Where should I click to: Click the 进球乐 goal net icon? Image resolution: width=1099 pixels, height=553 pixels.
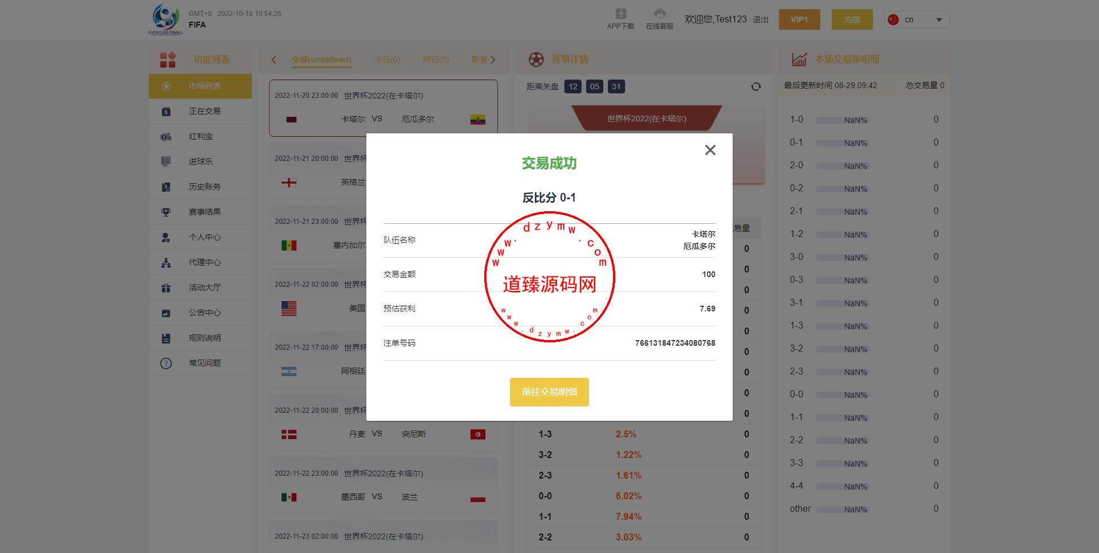pyautogui.click(x=166, y=161)
